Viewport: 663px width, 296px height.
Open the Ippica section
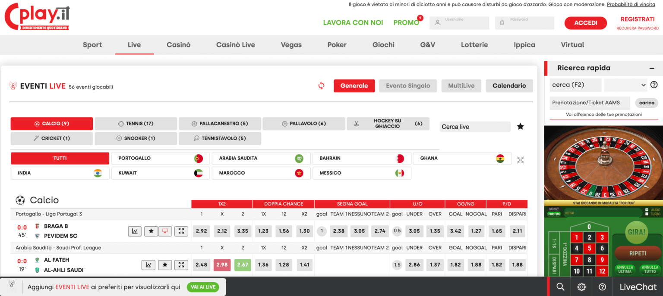(x=524, y=45)
